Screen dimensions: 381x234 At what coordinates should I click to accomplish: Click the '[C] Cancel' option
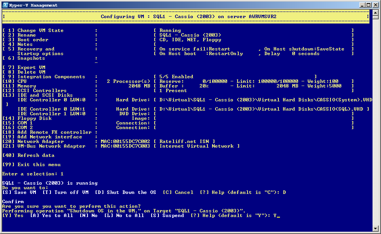[178, 192]
